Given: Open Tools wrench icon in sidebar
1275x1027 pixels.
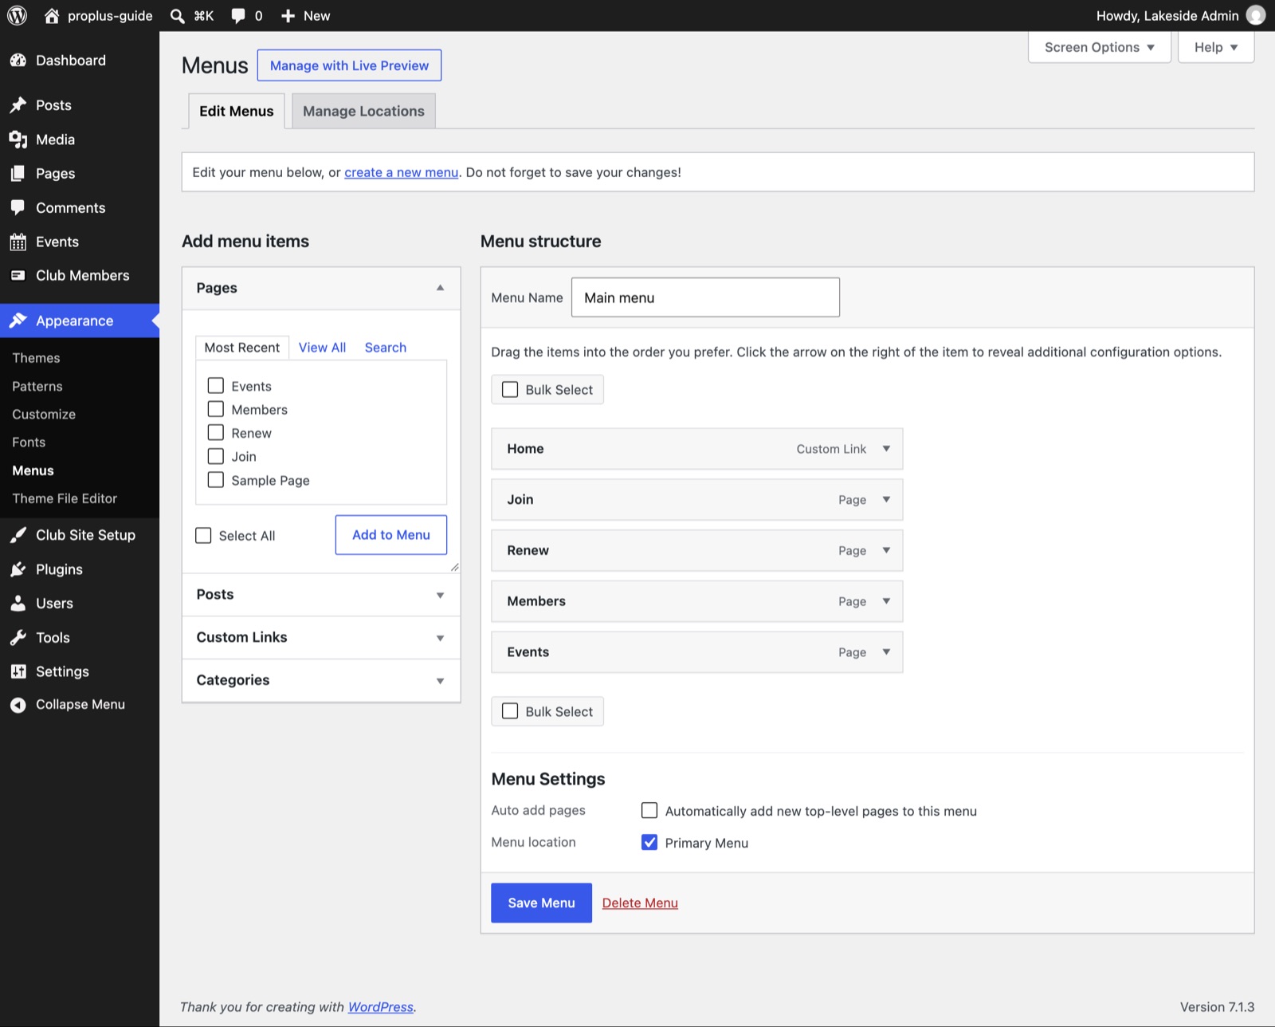Looking at the screenshot, I should coord(18,638).
